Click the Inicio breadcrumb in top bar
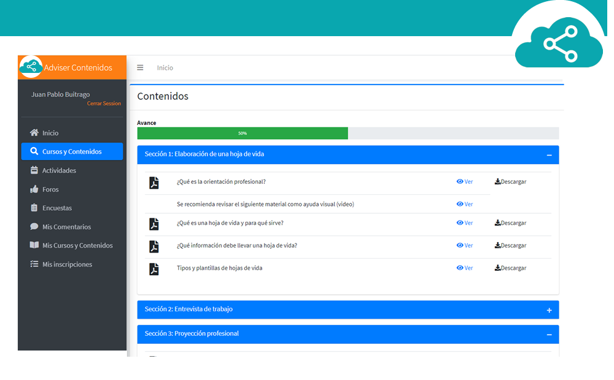Image resolution: width=614 pixels, height=380 pixels. [x=165, y=68]
